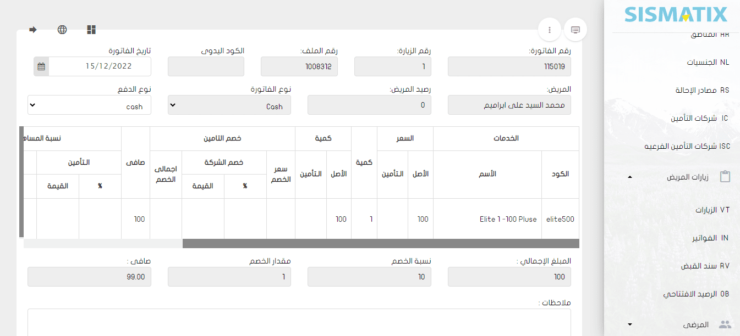Click the arrow icon in top toolbar

[33, 30]
